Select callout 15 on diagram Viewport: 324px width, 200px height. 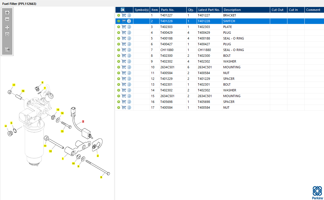58,110
